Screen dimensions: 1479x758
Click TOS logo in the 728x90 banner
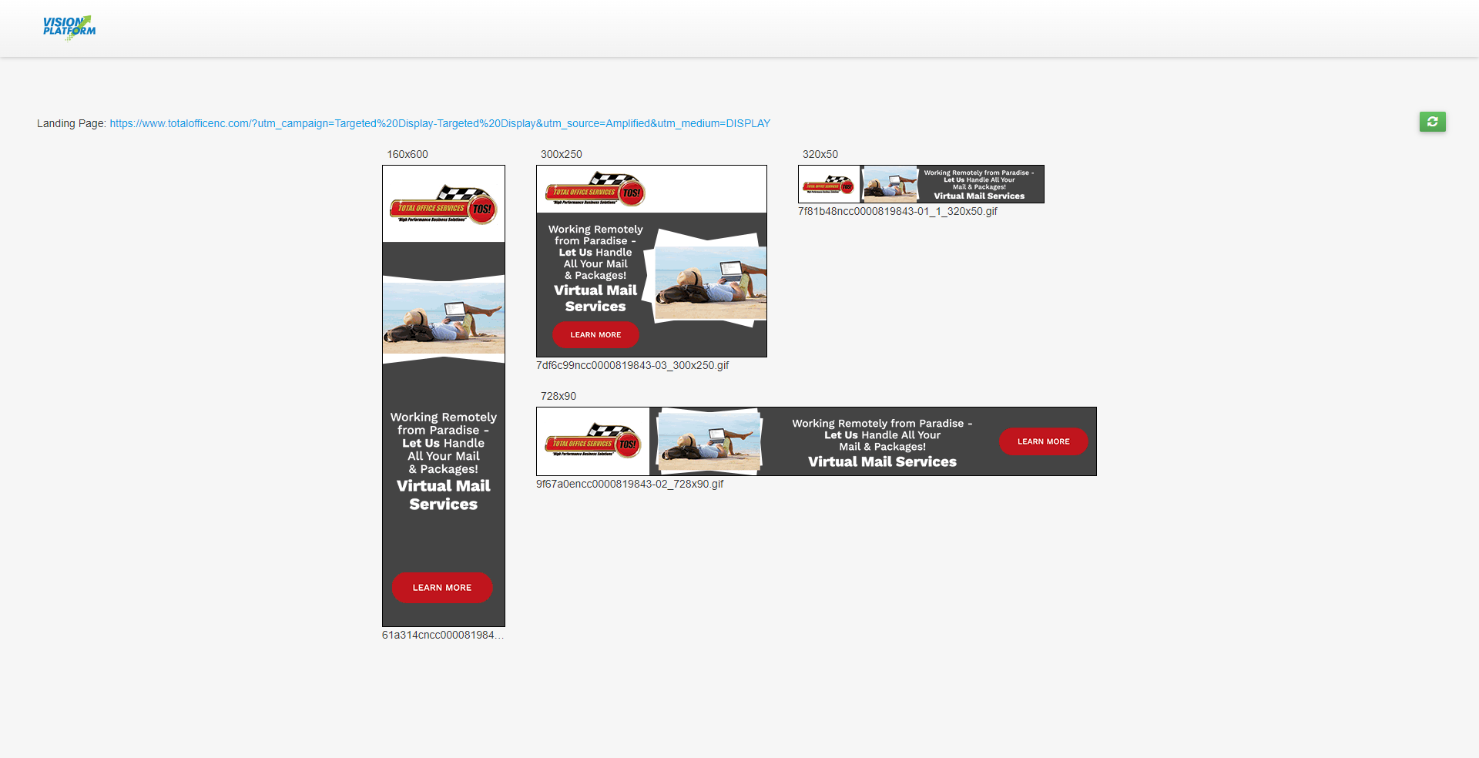pyautogui.click(x=592, y=441)
